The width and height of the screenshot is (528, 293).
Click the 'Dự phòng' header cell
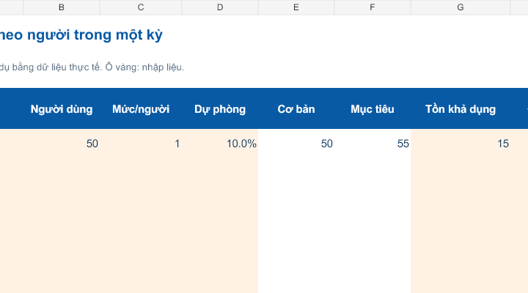click(x=220, y=109)
